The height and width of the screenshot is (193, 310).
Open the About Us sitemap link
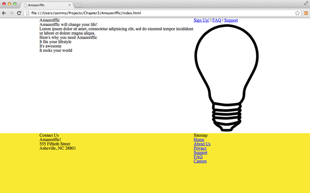tap(202, 144)
